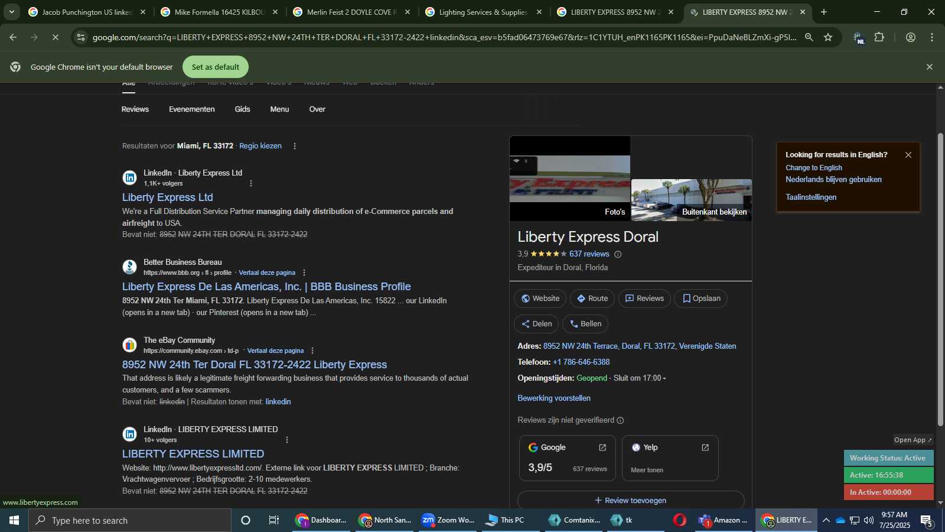Go back to the previous page
Viewport: 945px width, 532px height.
(x=13, y=37)
